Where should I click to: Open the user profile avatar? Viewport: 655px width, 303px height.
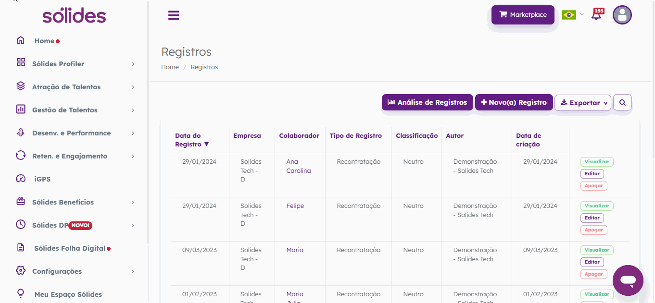(x=622, y=15)
